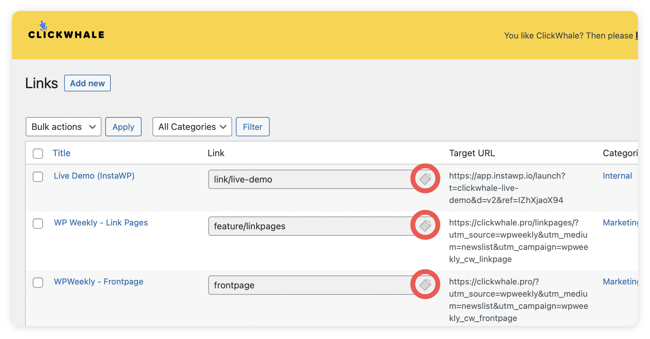Click the ClickWhale logo
The width and height of the screenshot is (650, 339).
tap(66, 30)
